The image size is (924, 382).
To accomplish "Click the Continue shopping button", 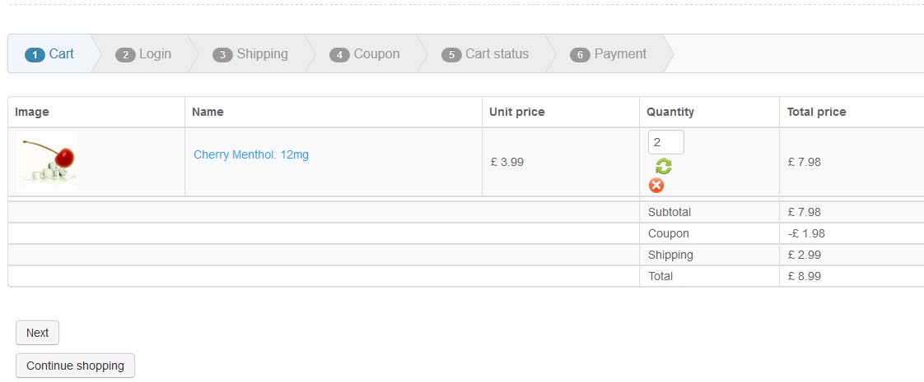I will [x=75, y=366].
